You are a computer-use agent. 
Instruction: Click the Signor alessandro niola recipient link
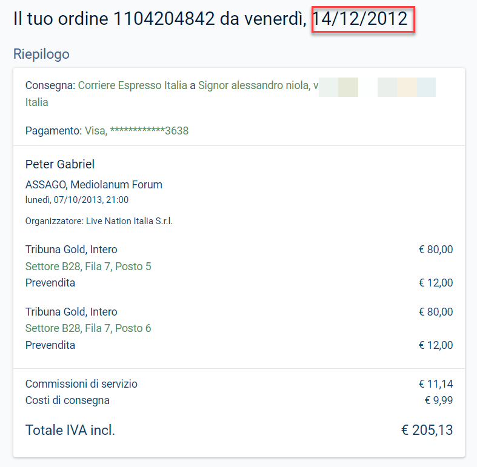(255, 85)
